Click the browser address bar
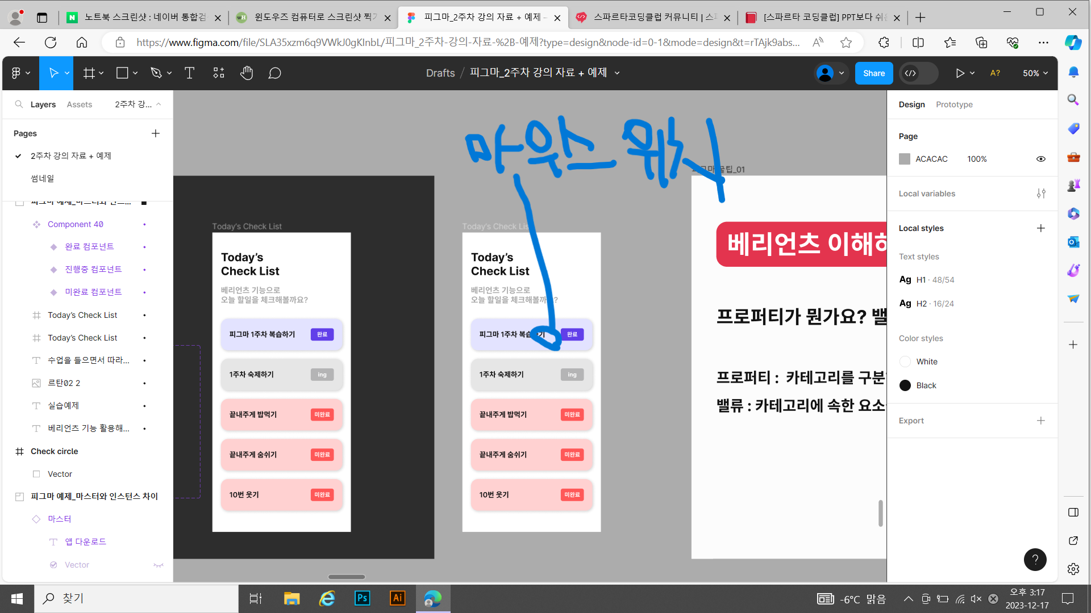This screenshot has width=1091, height=613. [x=468, y=43]
